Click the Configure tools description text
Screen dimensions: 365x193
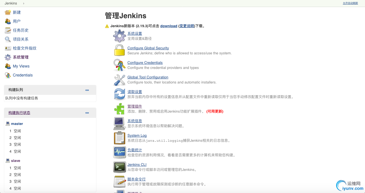pos(172,82)
